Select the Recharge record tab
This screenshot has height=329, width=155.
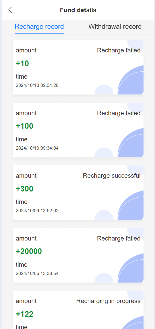point(39,27)
